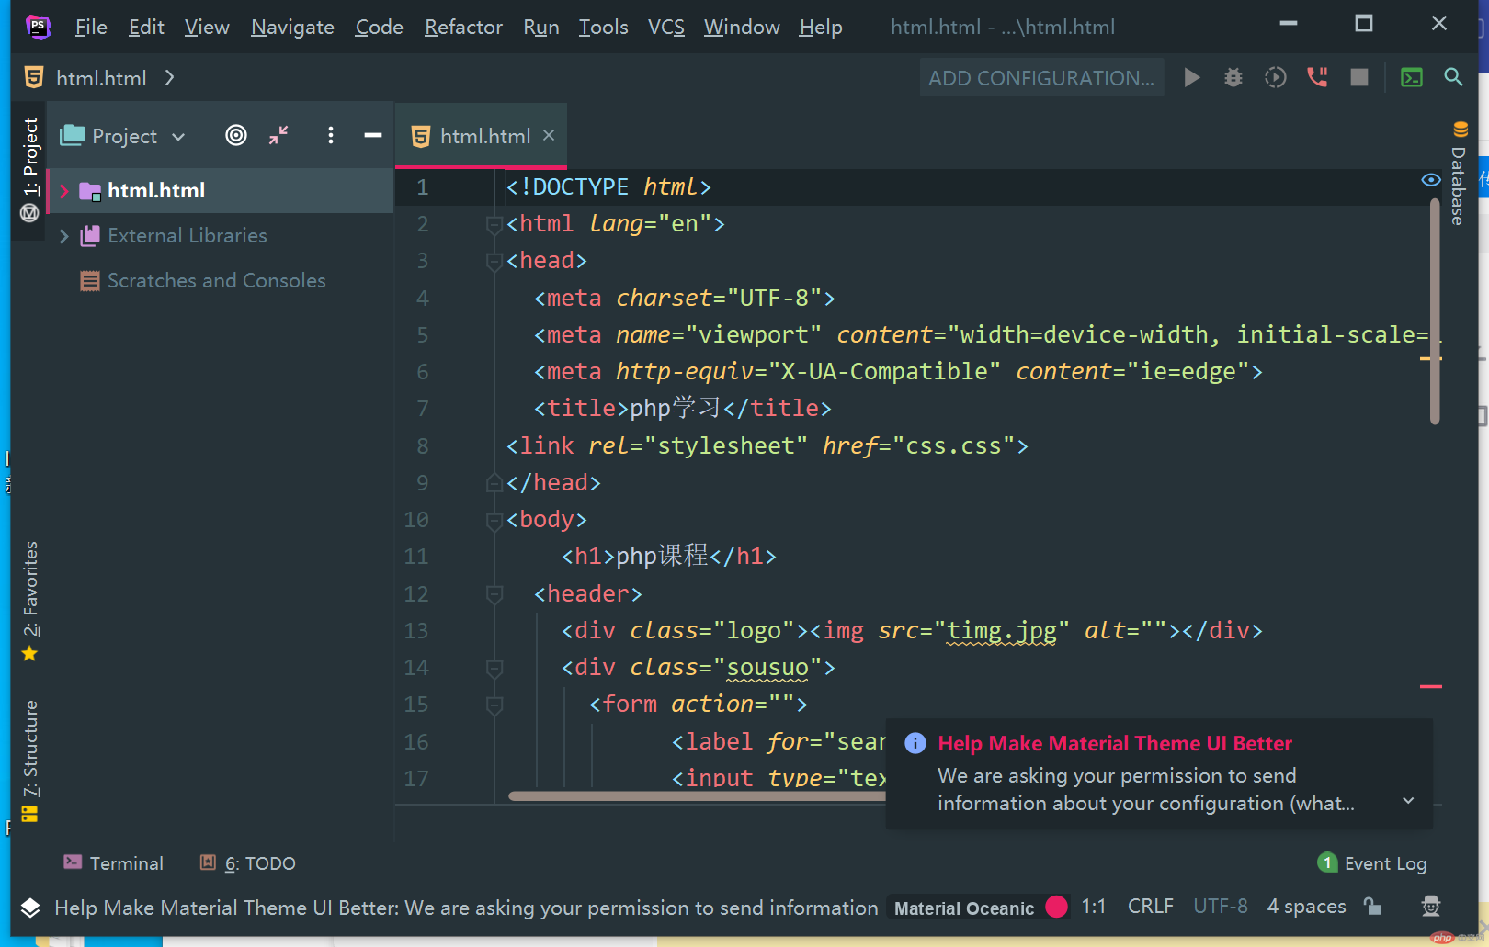Image resolution: width=1489 pixels, height=947 pixels.
Task: Click the Run with Coverage icon
Action: coord(1275,78)
